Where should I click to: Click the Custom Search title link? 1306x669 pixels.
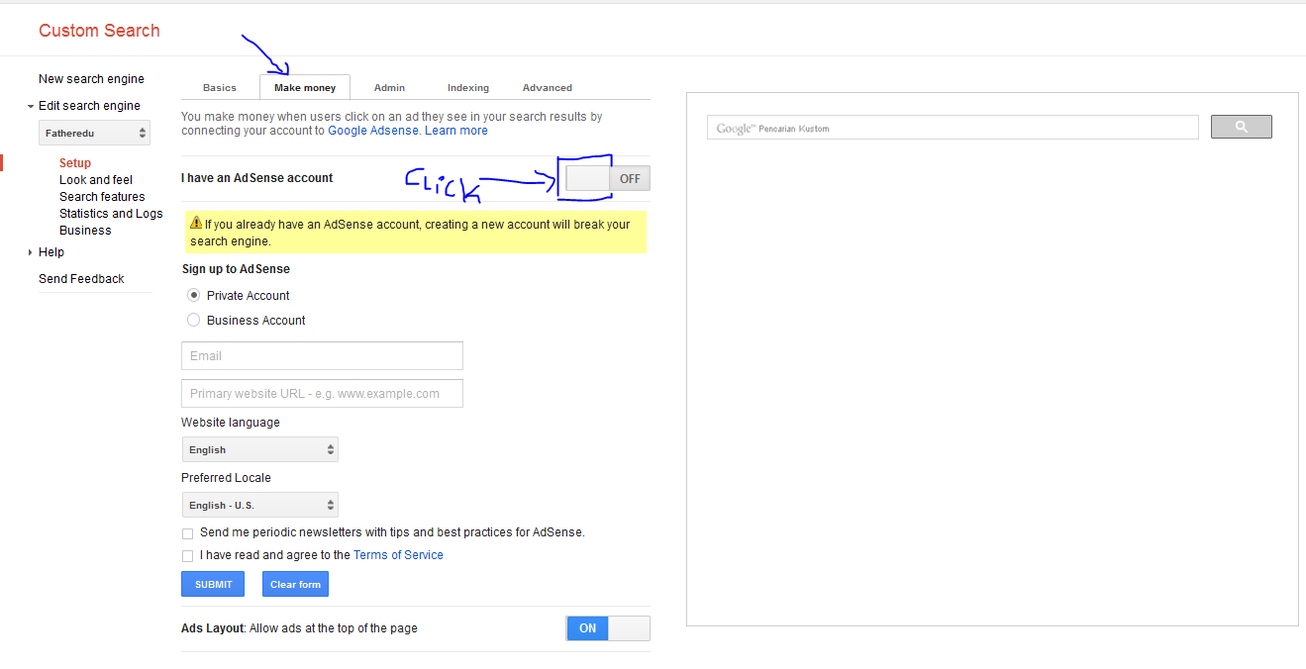99,31
